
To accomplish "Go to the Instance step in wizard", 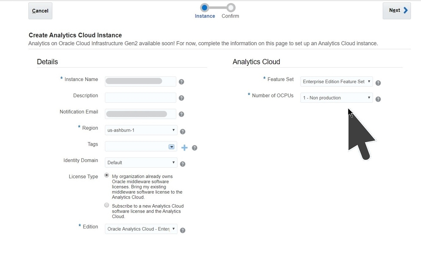I will point(205,7).
